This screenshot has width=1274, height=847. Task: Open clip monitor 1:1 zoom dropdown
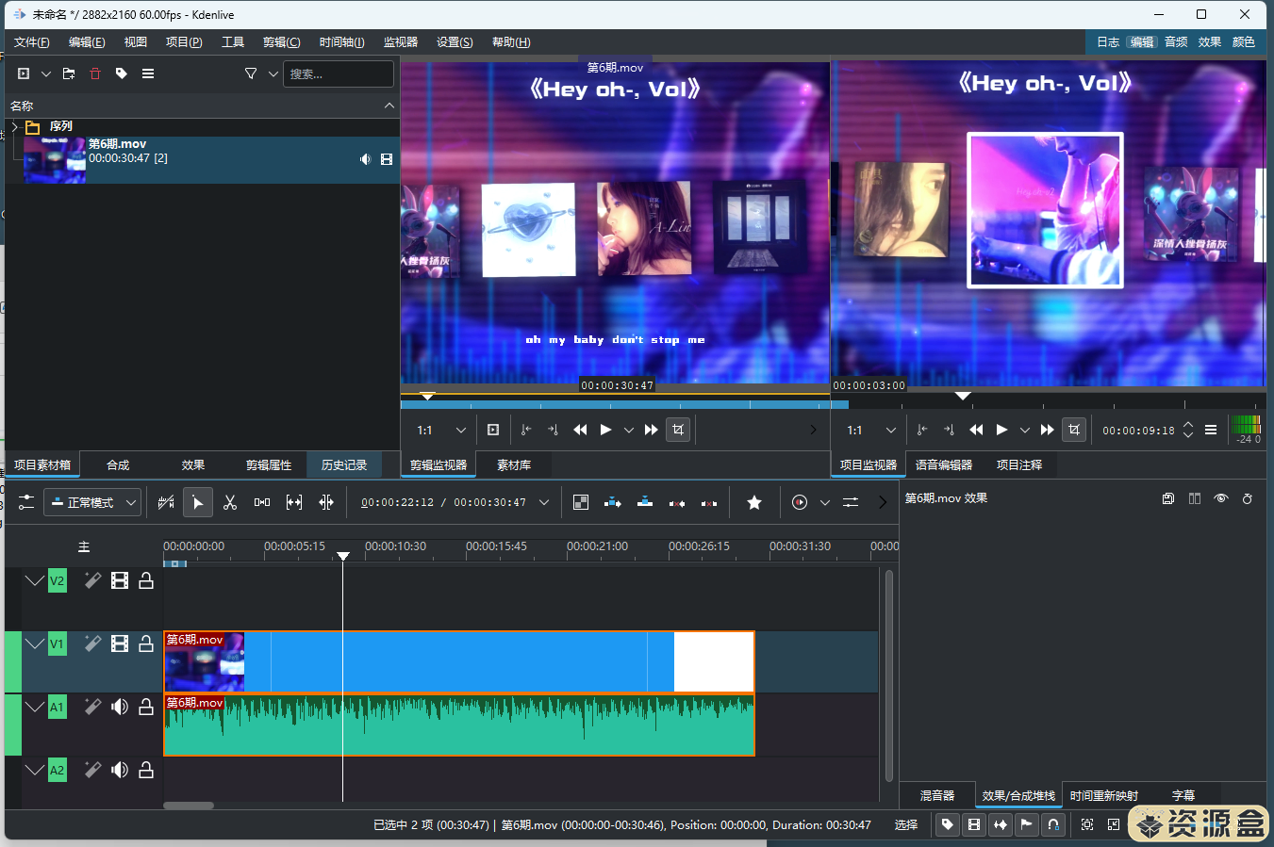pyautogui.click(x=441, y=430)
